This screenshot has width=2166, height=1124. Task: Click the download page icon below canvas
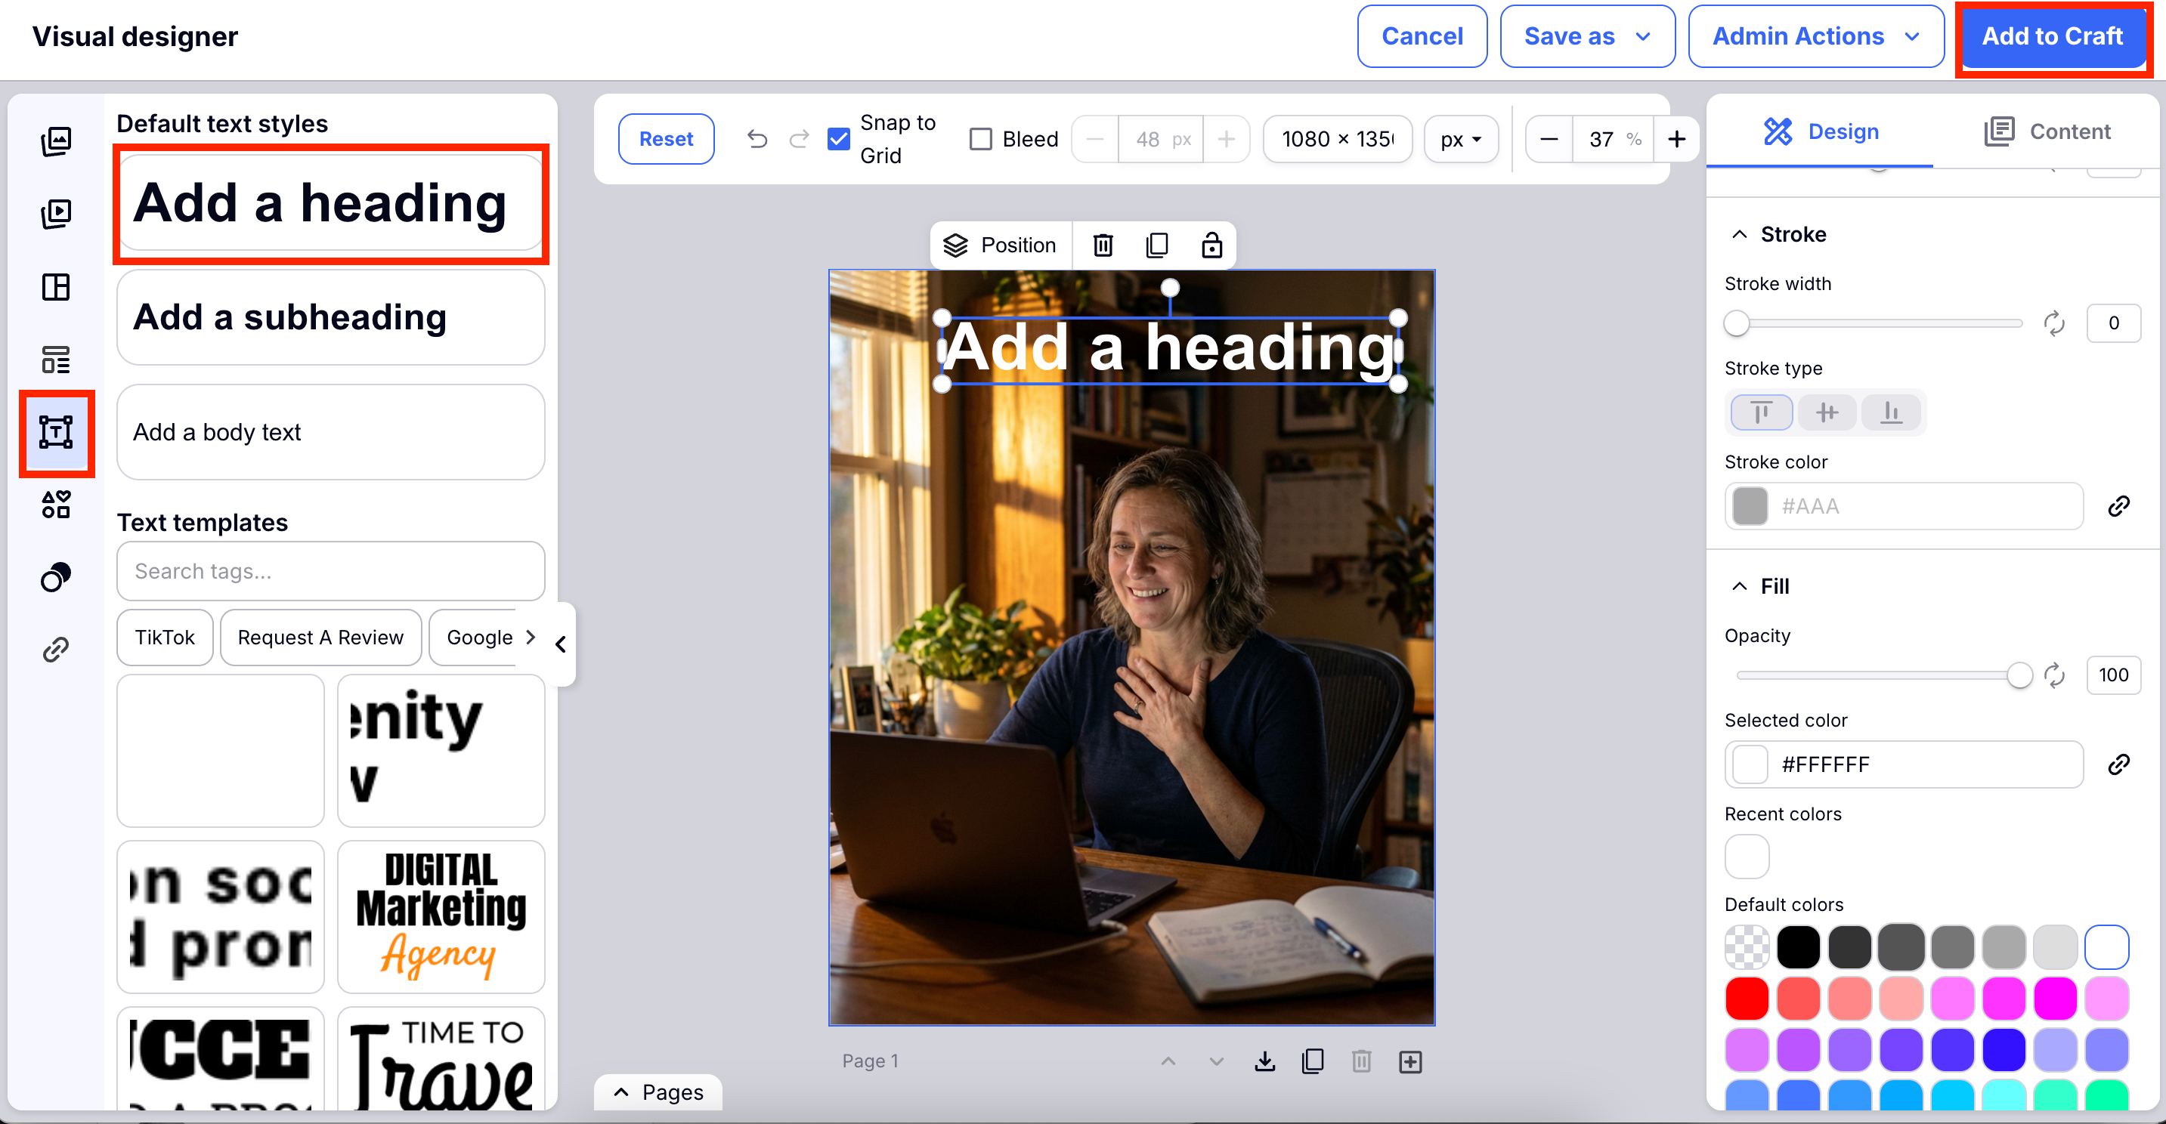pyautogui.click(x=1264, y=1061)
